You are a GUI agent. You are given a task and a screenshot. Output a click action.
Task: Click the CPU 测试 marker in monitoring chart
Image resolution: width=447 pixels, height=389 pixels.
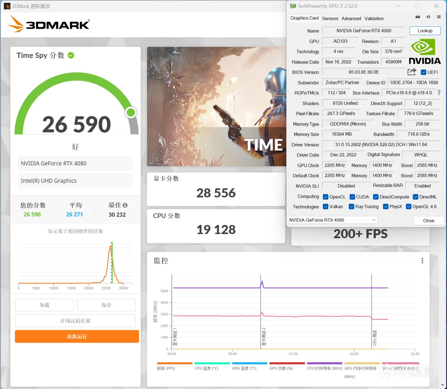375,338
